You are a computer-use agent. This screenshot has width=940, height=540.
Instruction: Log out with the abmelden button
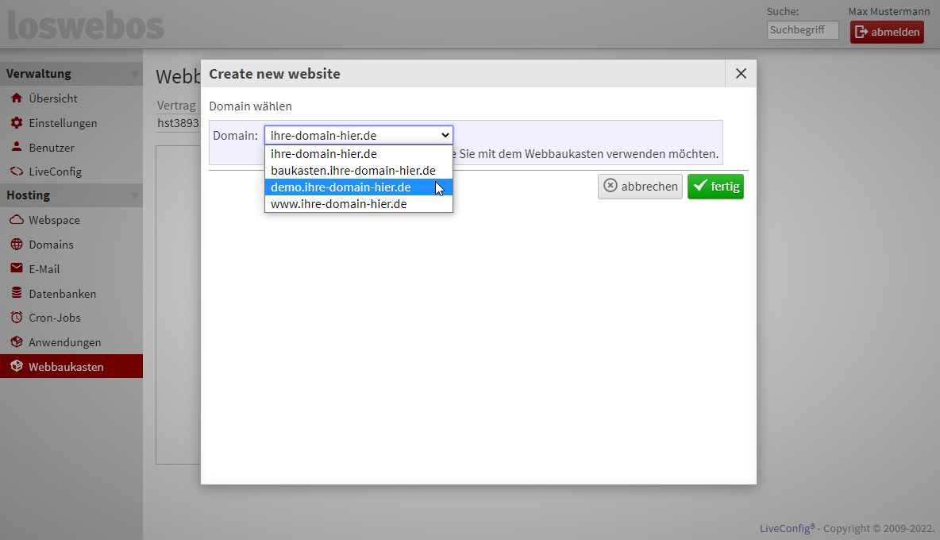click(887, 32)
